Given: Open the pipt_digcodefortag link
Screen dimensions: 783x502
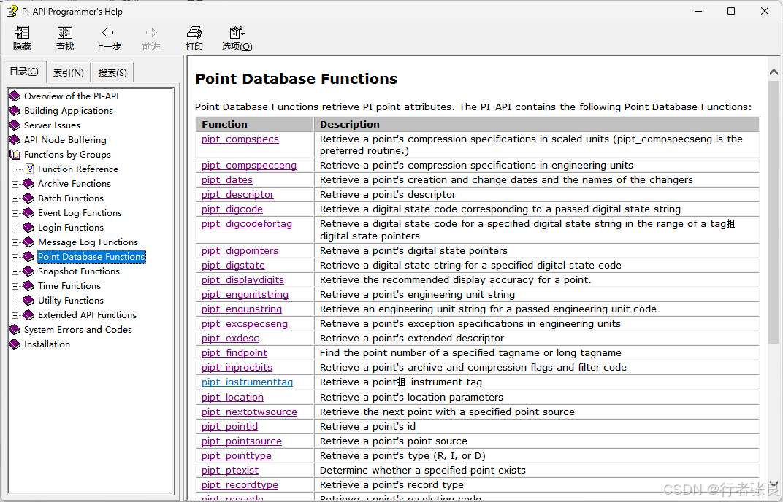Looking at the screenshot, I should point(247,223).
